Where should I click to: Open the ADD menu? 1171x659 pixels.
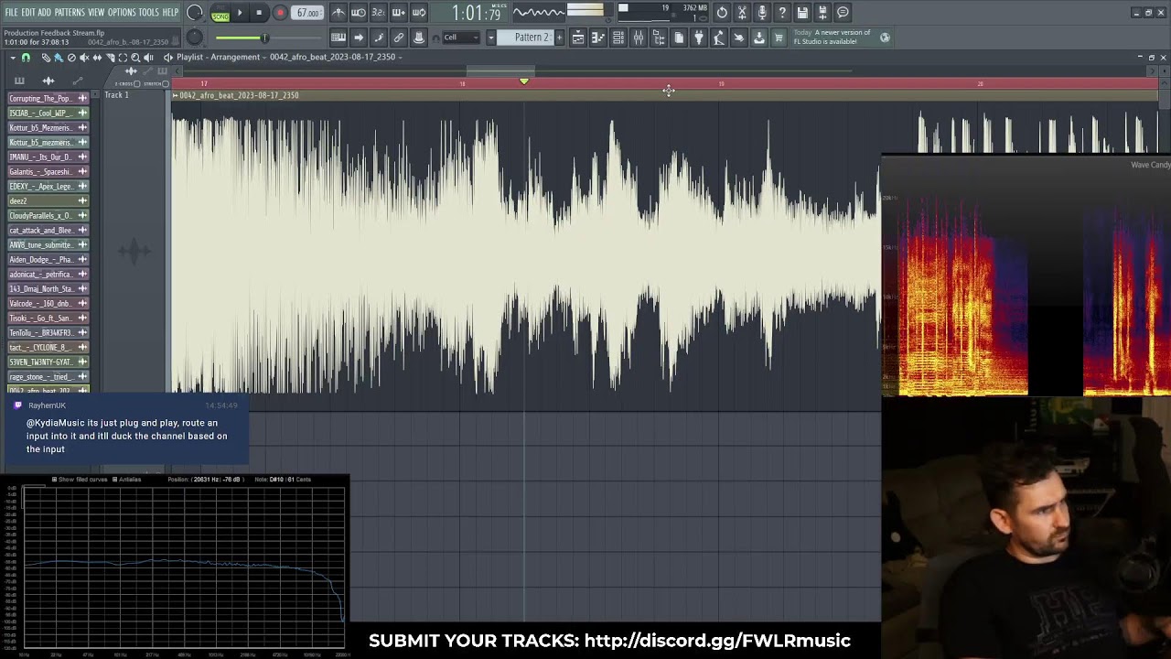pos(45,12)
